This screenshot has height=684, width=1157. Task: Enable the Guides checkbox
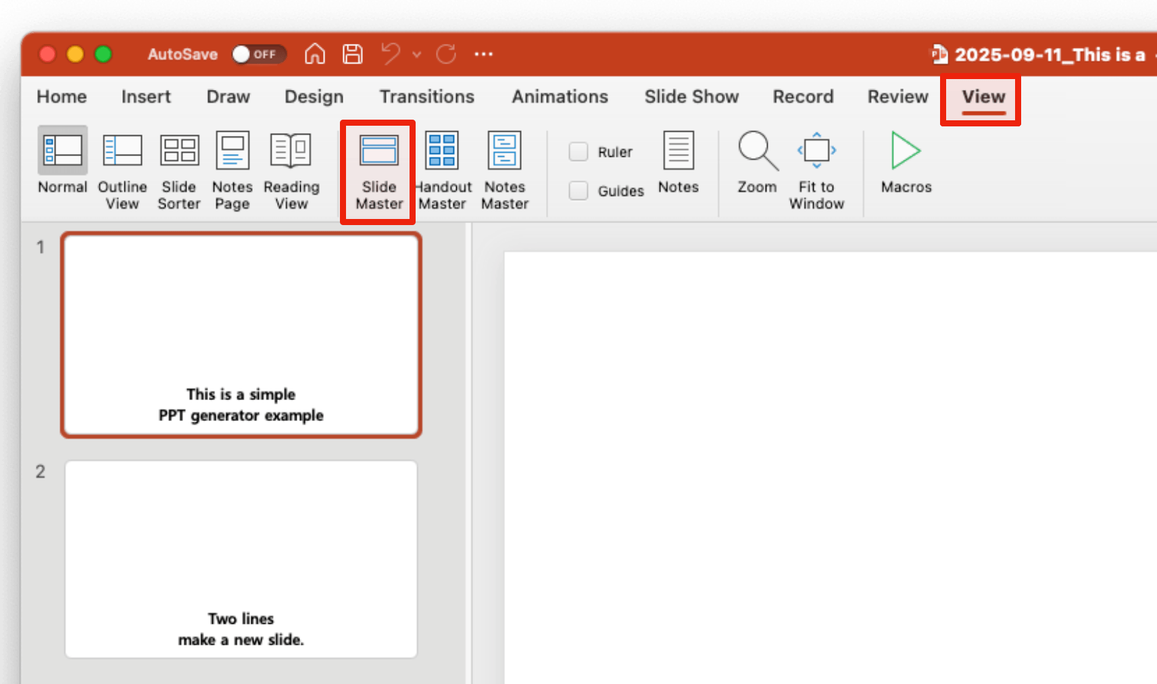(578, 191)
